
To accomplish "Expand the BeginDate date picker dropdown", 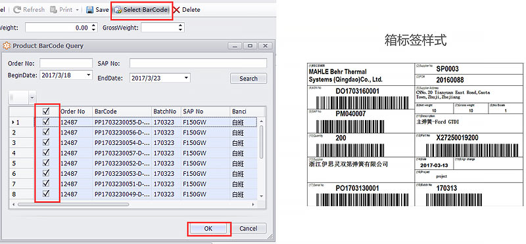I will [x=89, y=75].
